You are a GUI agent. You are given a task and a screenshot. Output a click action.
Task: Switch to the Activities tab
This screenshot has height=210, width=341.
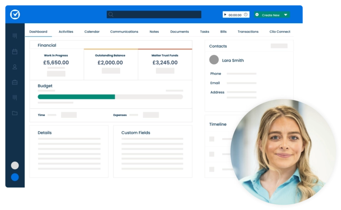[66, 32]
